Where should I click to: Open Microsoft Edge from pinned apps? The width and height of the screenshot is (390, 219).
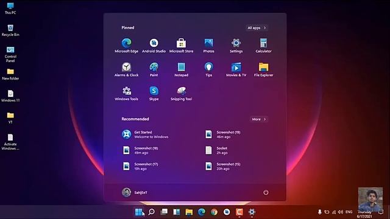(126, 46)
